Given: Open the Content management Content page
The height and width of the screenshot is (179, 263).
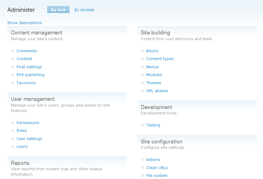Looking at the screenshot, I should tap(24, 59).
